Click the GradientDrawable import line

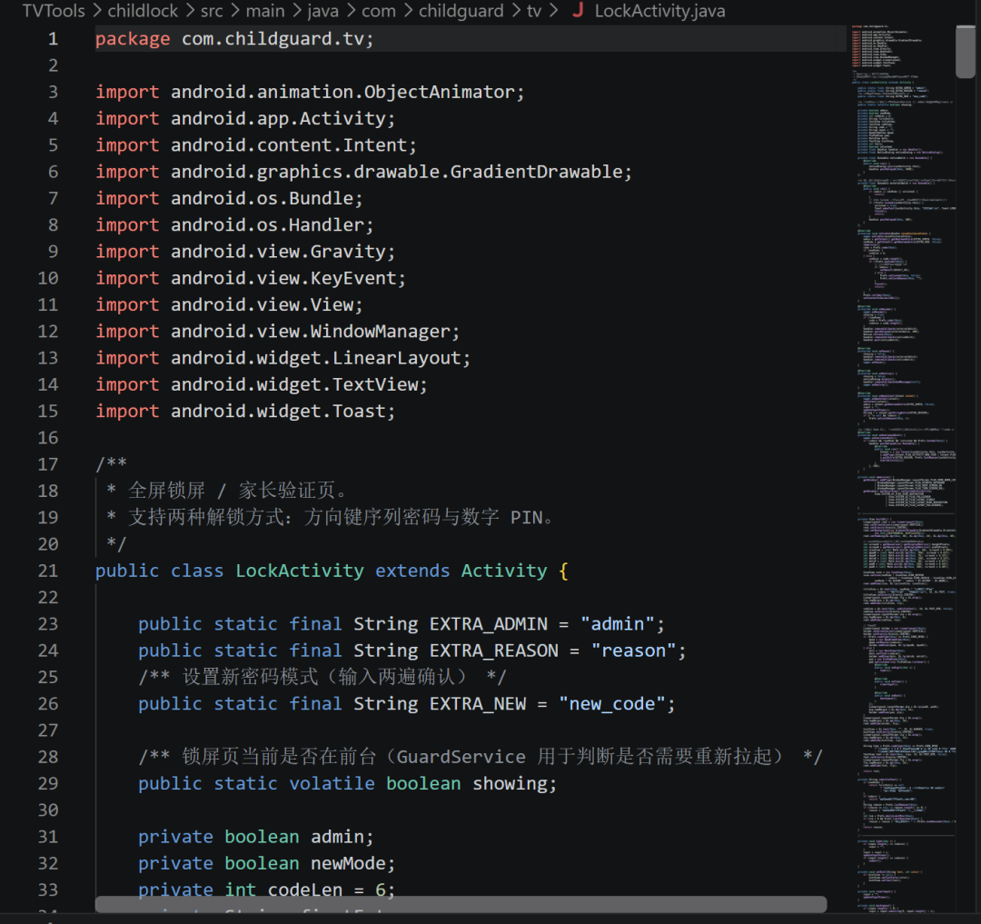[x=363, y=172]
